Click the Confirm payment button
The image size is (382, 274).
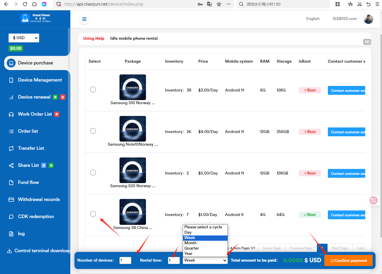(348, 260)
